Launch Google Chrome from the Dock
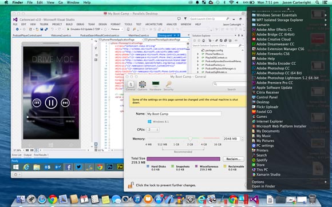This screenshot has width=332, height=207. 53,199
